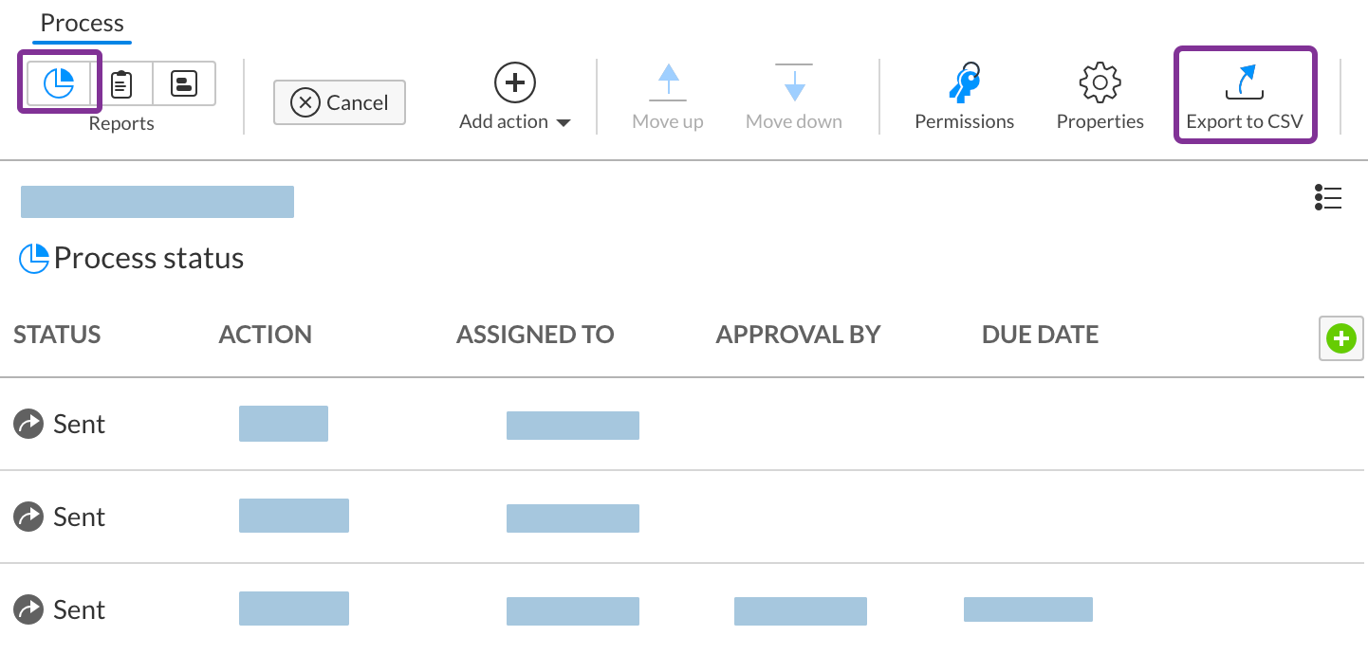Click the Sent status arrow icon on first row

coord(28,423)
